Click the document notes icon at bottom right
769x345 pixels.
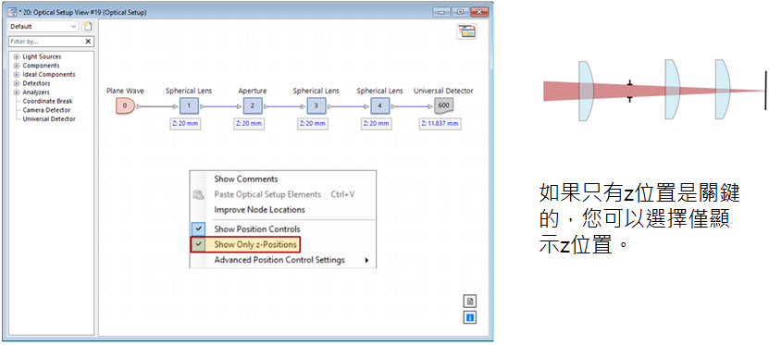click(470, 302)
